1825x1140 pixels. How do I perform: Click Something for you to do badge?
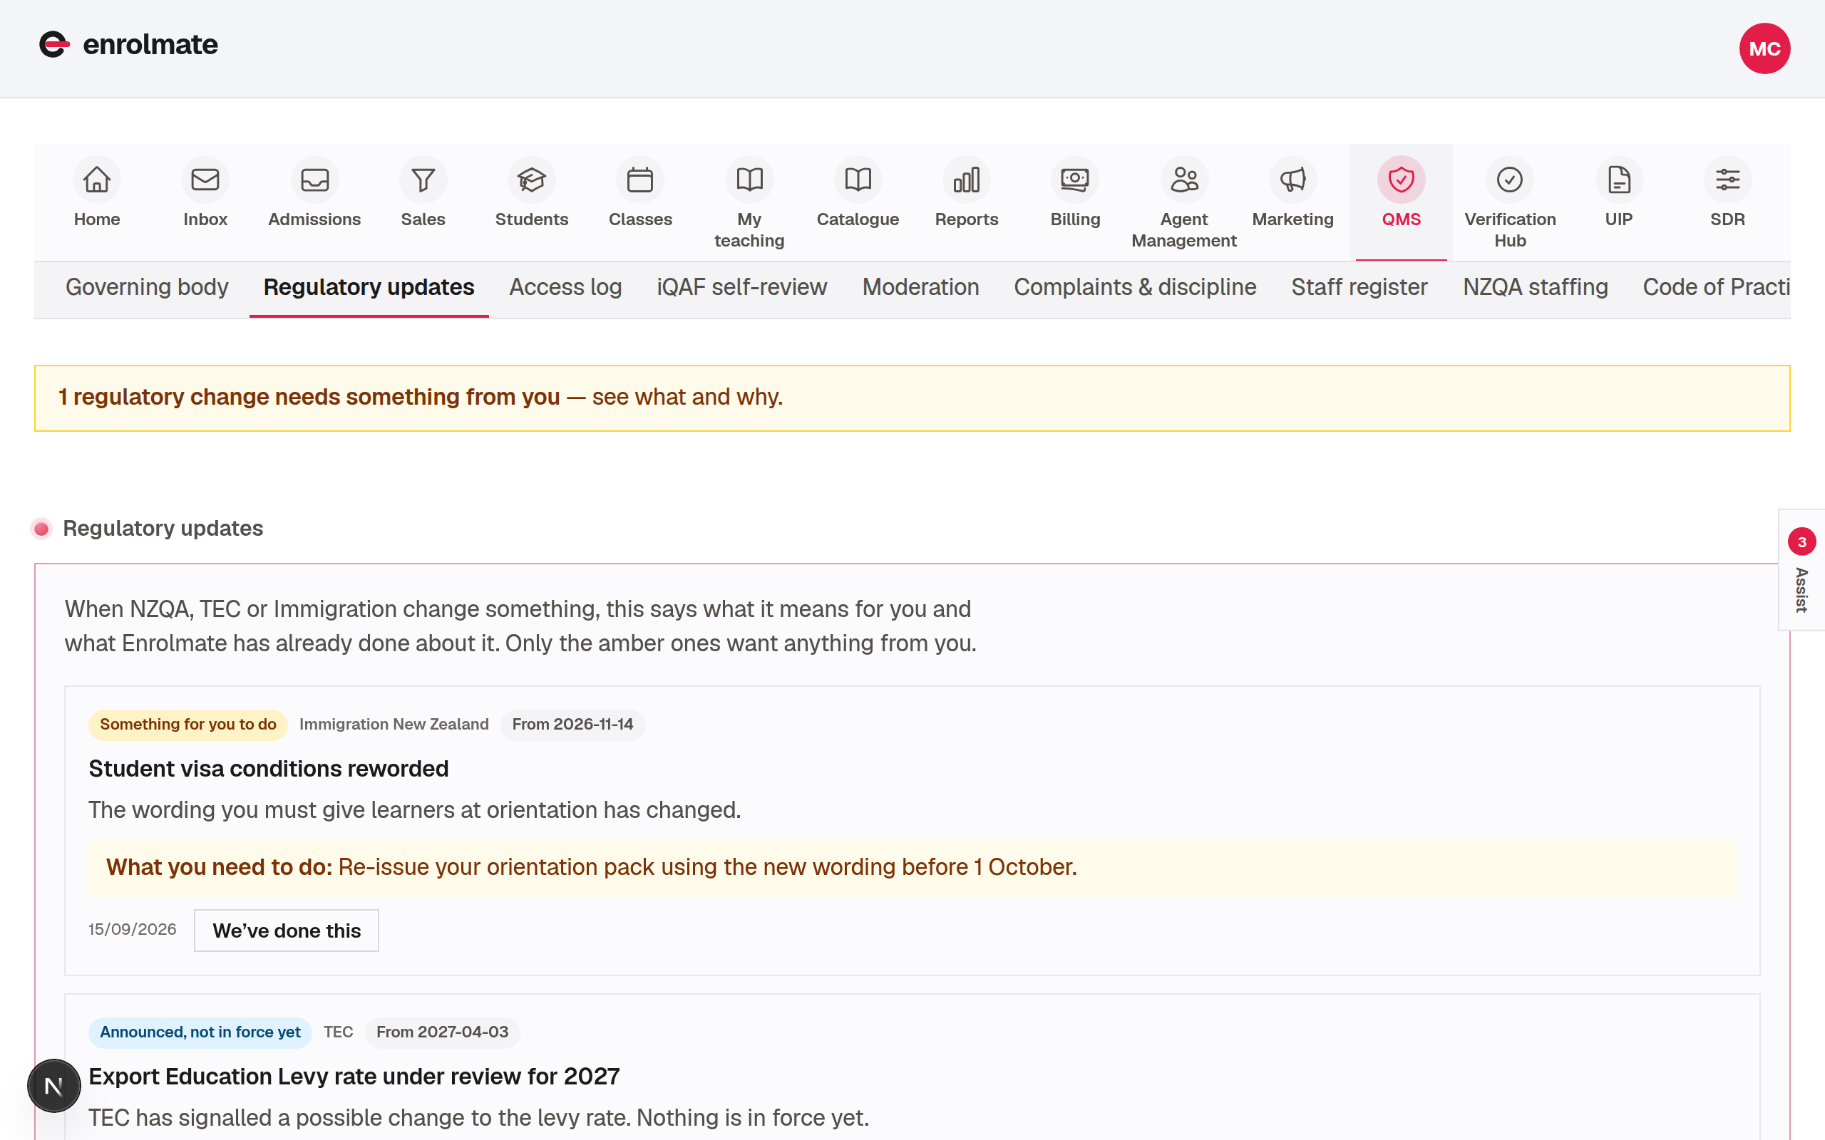(x=187, y=725)
